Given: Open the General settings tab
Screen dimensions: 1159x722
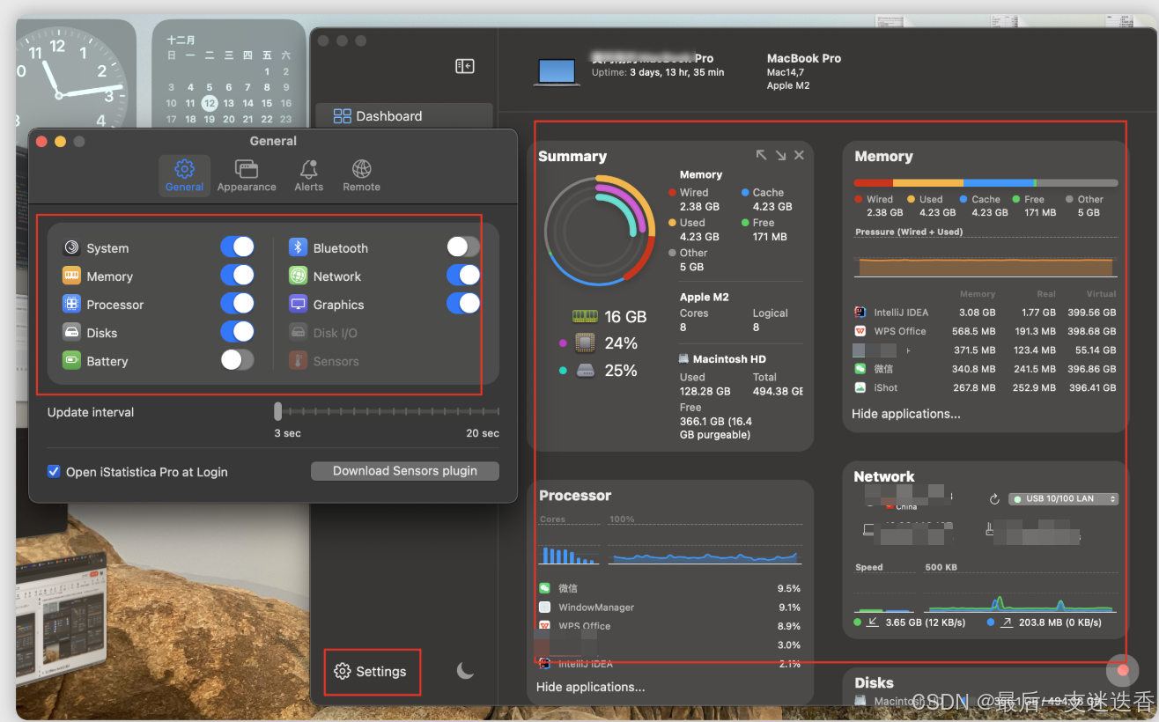Looking at the screenshot, I should click(x=184, y=175).
